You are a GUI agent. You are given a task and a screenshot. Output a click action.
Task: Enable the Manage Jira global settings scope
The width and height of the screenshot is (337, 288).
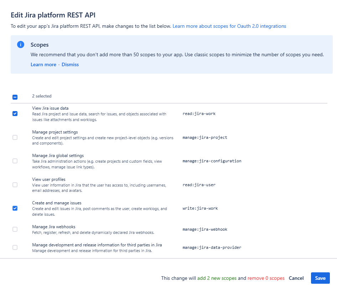click(15, 161)
